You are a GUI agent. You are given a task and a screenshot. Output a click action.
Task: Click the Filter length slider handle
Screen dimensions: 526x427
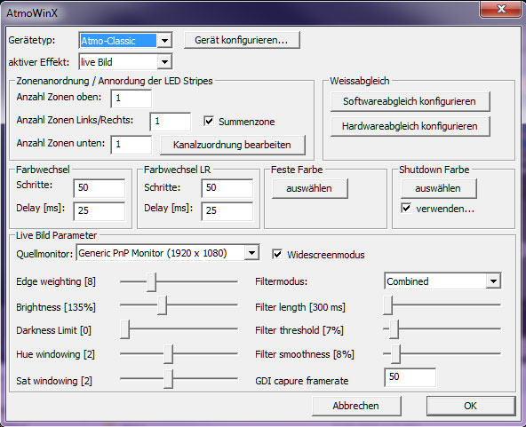coord(387,305)
